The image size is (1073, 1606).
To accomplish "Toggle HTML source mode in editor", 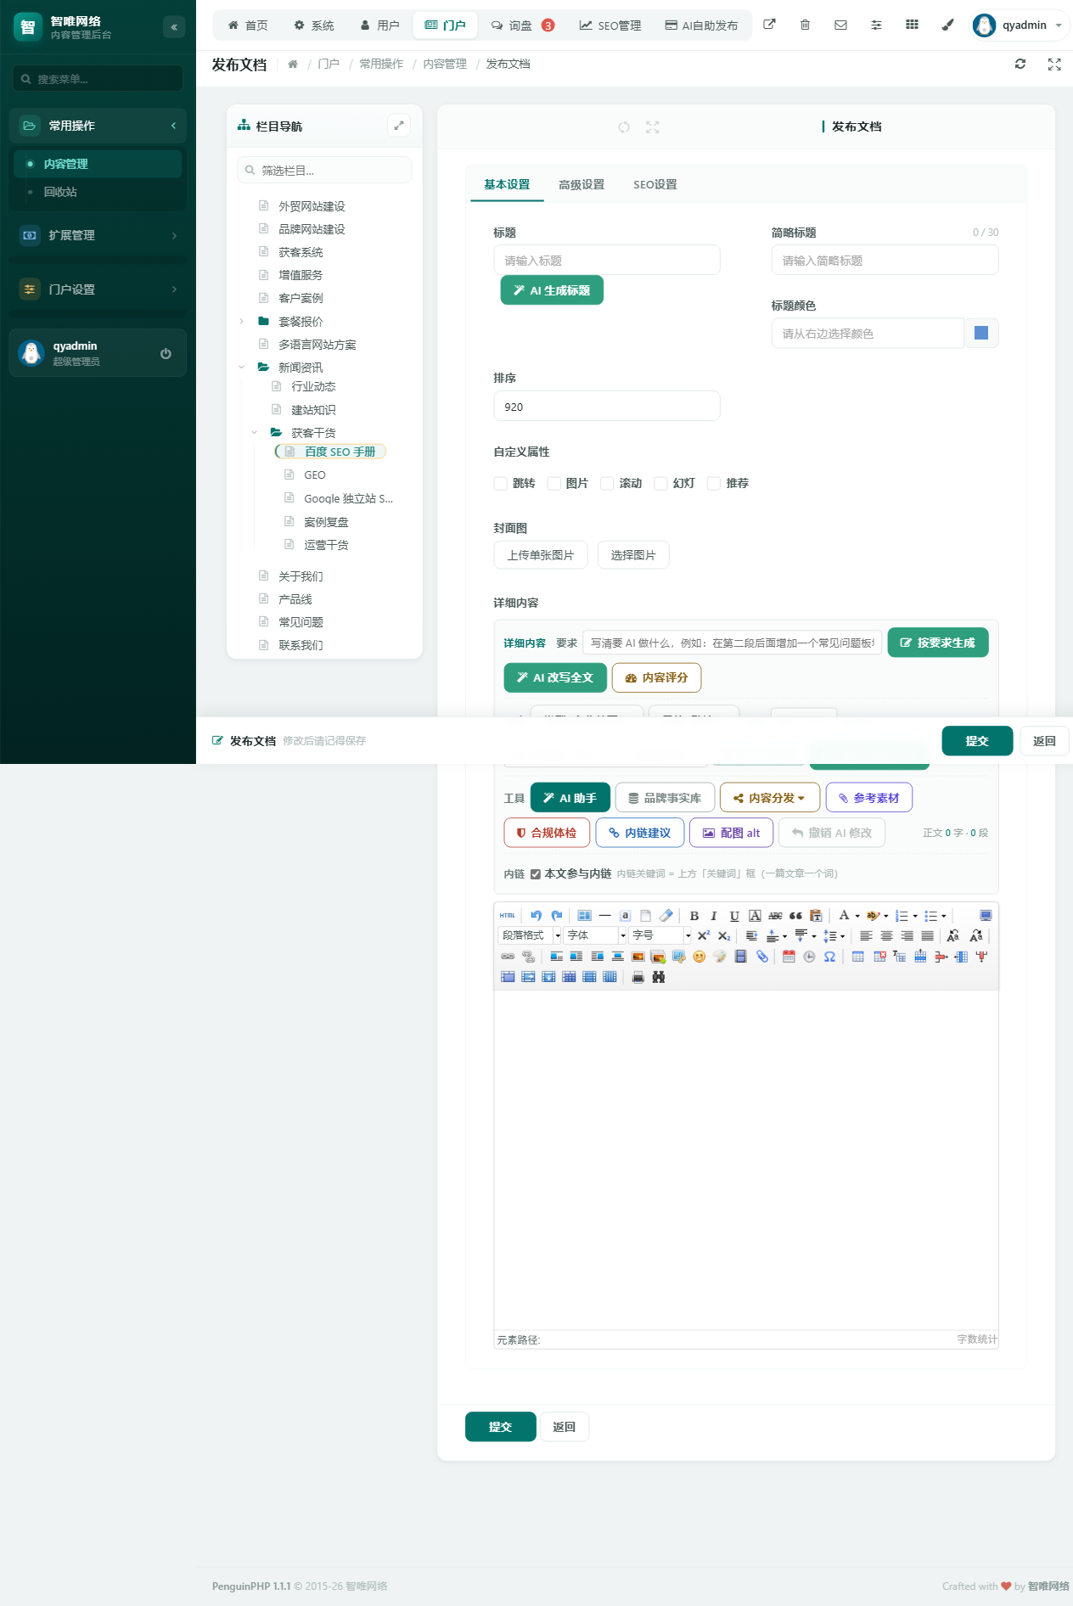I will (x=508, y=916).
